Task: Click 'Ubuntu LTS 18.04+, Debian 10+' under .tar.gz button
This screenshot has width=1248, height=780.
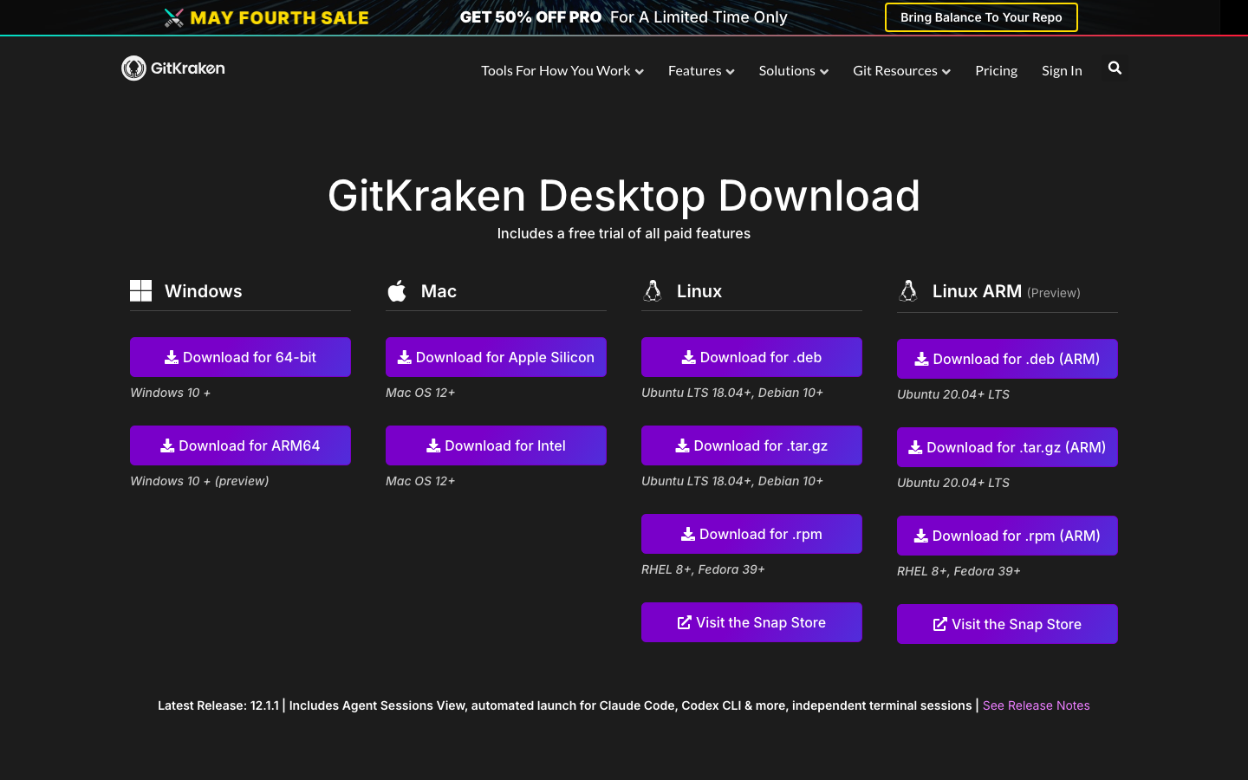Action: tap(732, 481)
